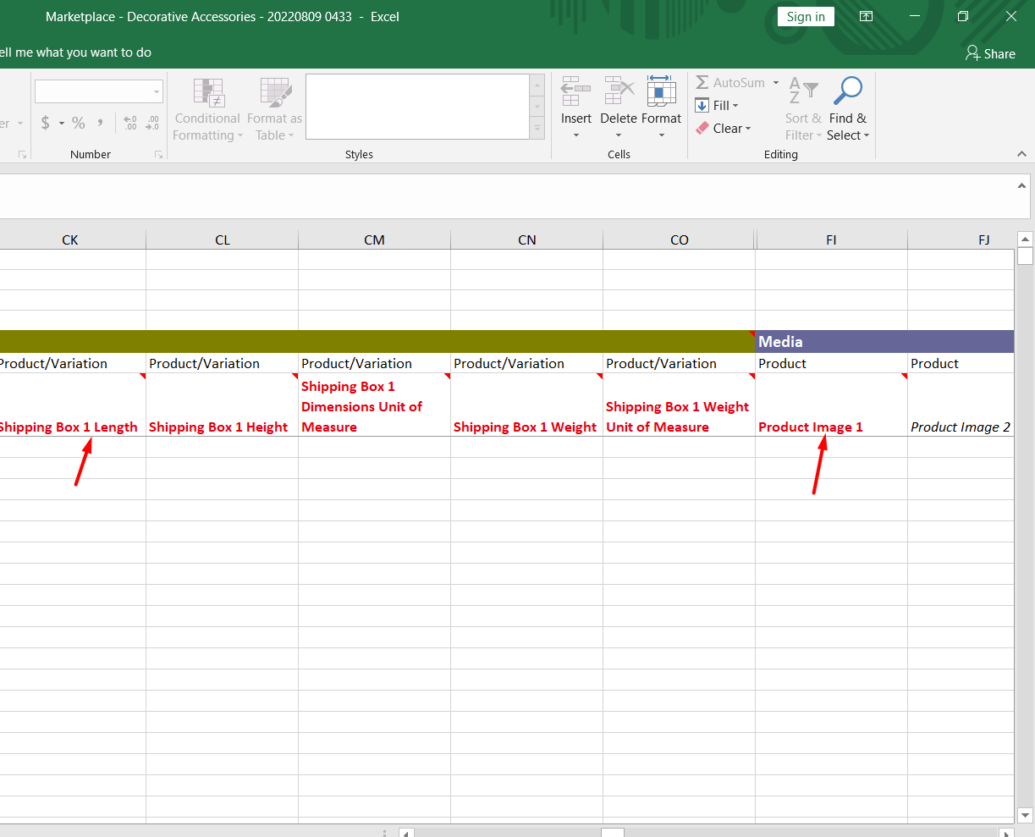This screenshot has height=837, width=1035.
Task: Collapse the ribbon with chevron
Action: [x=1021, y=154]
